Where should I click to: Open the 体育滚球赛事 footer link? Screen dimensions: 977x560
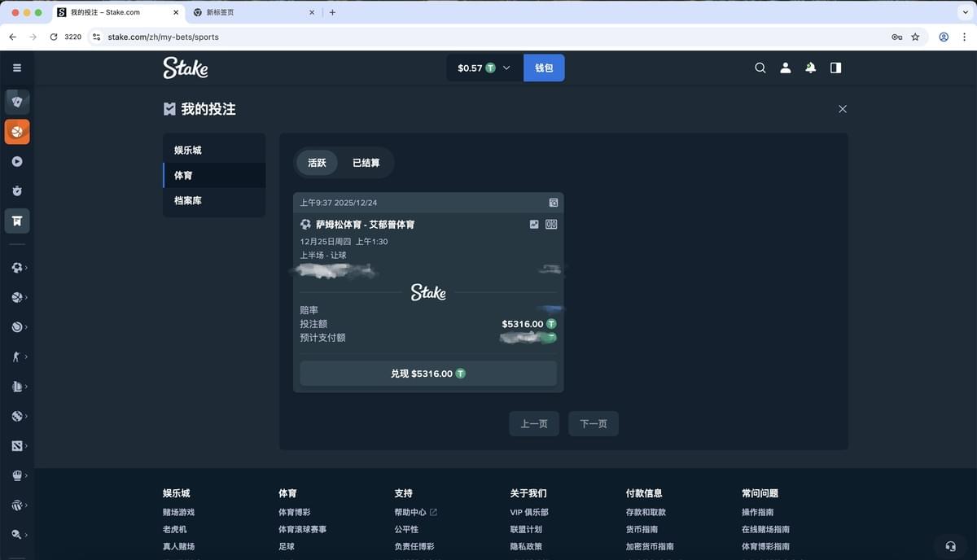pos(302,529)
